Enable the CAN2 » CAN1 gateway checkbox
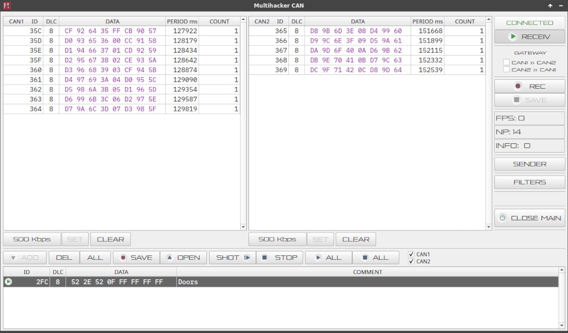The width and height of the screenshot is (568, 333). tap(506, 70)
